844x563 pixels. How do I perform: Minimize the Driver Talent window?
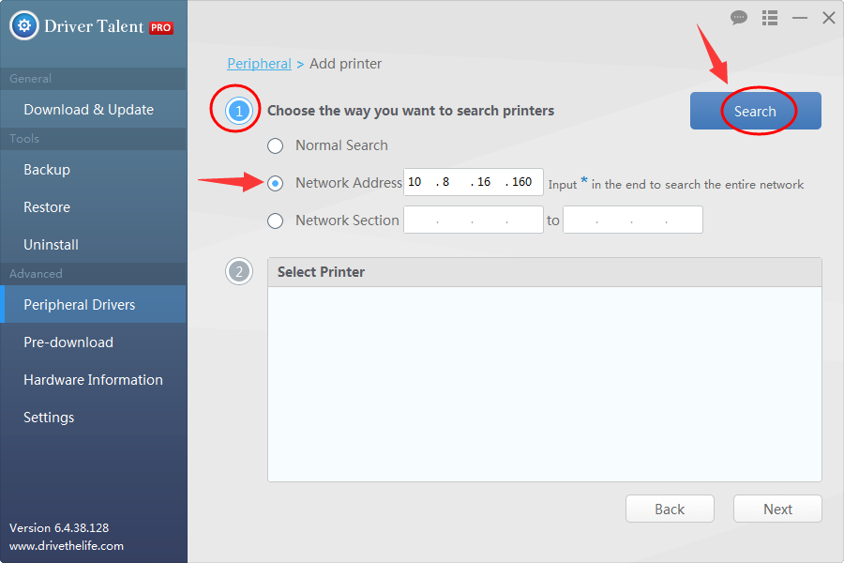[x=800, y=18]
